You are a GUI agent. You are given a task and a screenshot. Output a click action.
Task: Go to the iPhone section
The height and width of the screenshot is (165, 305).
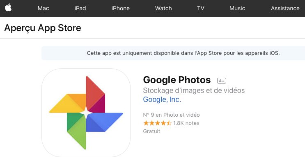pos(120,8)
